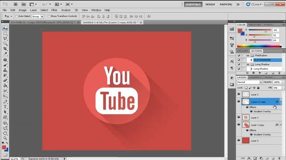286x160 pixels.
Task: Open the Opacity slider arrow
Action: 283,82
